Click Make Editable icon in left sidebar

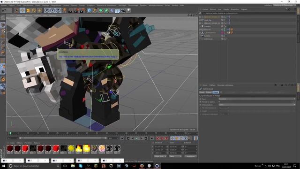(x=3, y=18)
